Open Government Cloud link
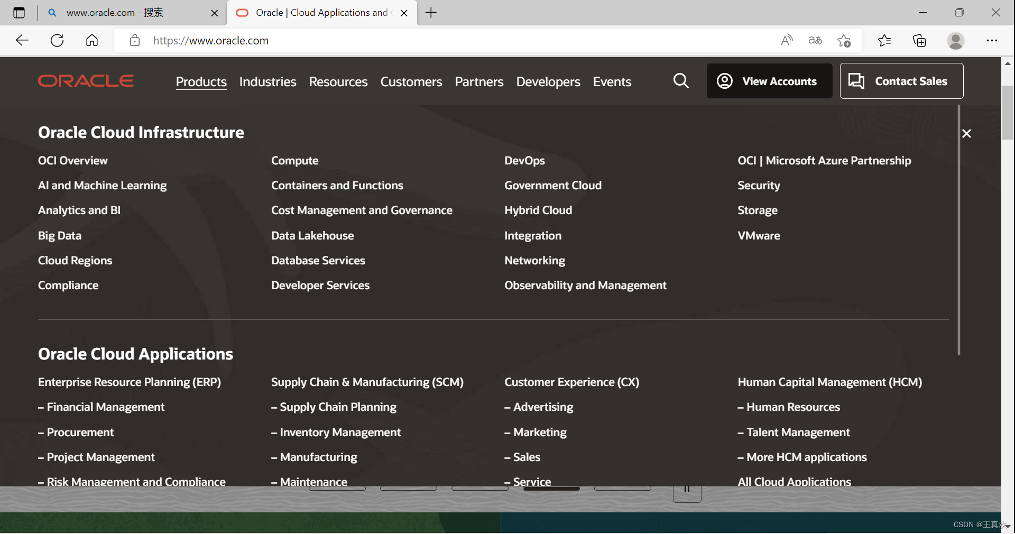This screenshot has height=534, width=1015. coord(553,186)
